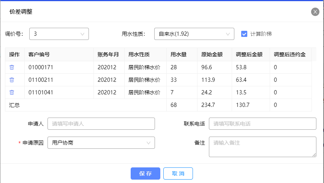Click original amount 24.2

pos(207,92)
